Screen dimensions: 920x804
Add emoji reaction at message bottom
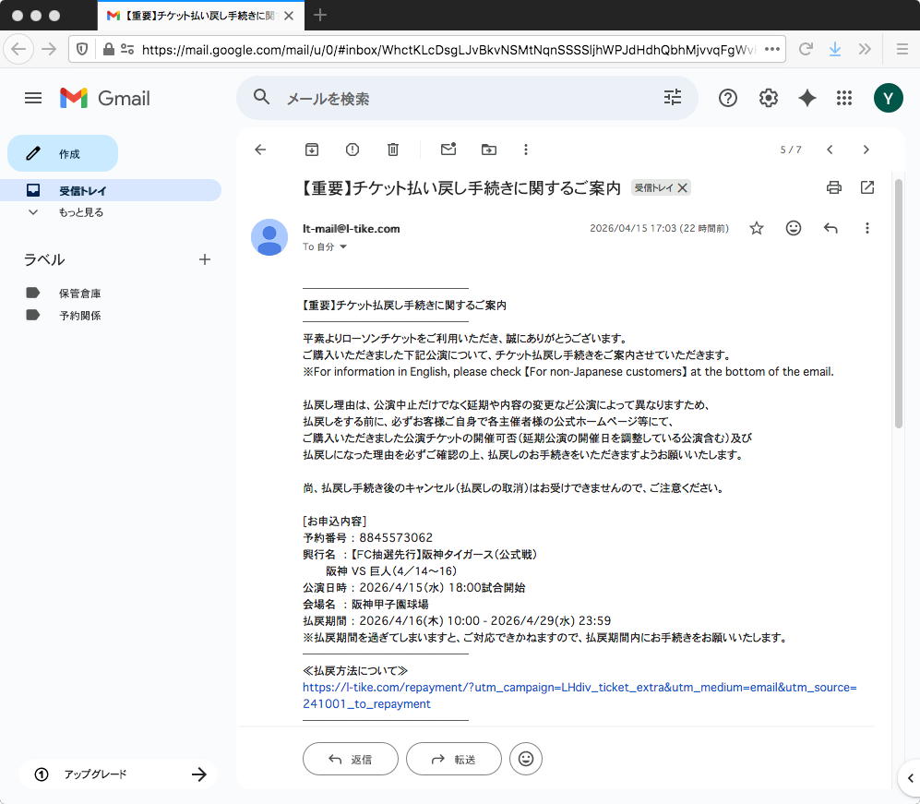click(526, 760)
